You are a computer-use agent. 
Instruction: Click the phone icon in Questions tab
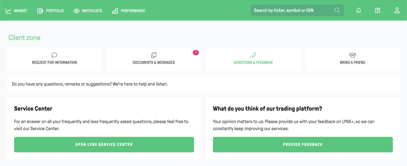253,55
